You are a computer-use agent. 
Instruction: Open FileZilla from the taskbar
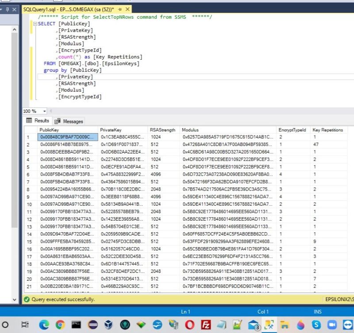206,325
